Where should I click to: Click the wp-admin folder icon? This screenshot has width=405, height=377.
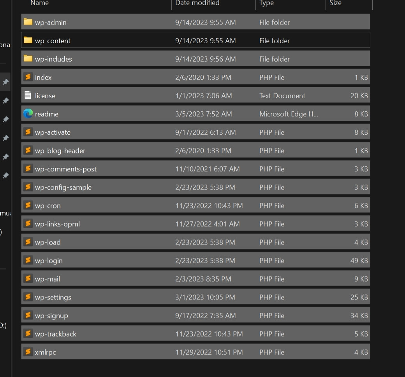pyautogui.click(x=28, y=22)
